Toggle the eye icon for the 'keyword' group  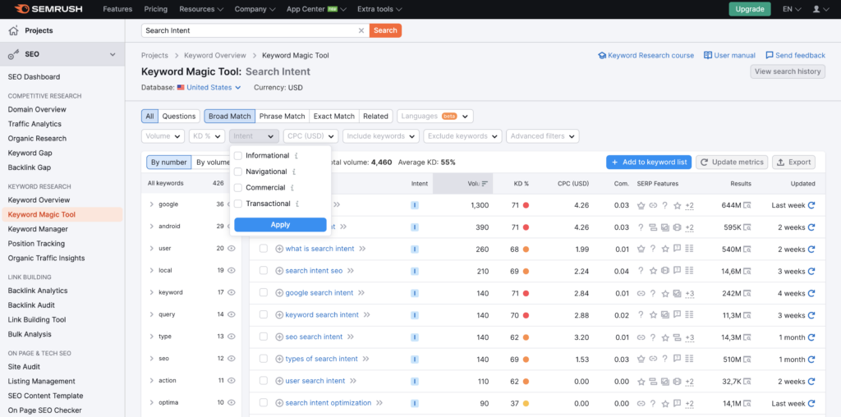pyautogui.click(x=232, y=292)
